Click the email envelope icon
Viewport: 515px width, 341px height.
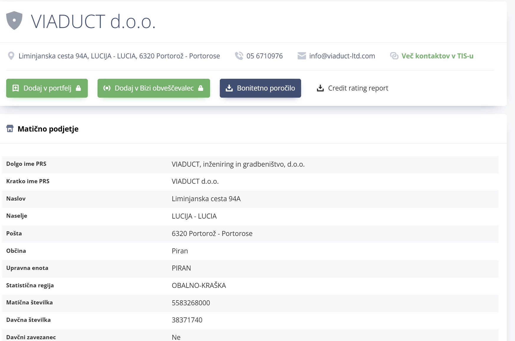302,56
